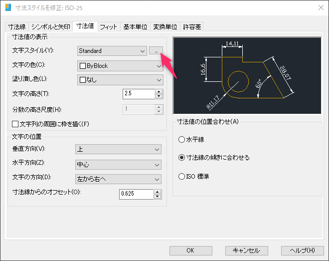329x261 pixels.
Task: Decrease offset value with down arrow
Action: point(157,197)
